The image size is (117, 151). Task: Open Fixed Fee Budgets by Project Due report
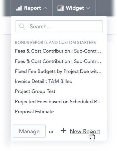click(58, 71)
